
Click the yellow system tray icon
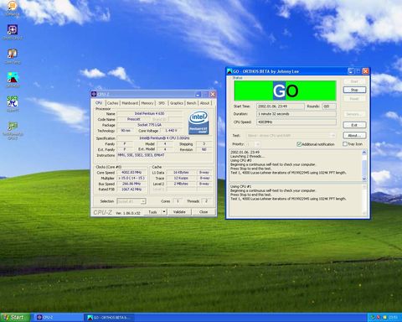tap(384, 318)
